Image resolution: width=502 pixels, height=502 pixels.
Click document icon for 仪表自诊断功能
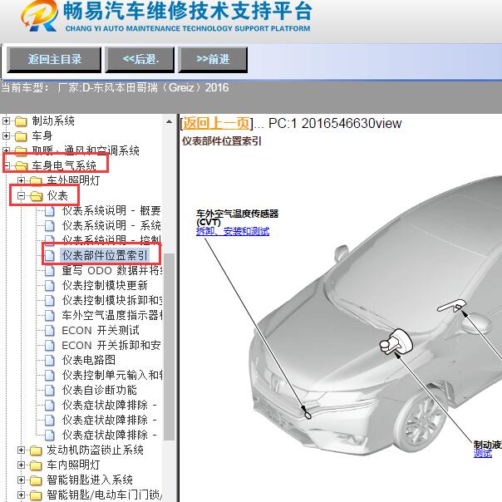pos(49,391)
